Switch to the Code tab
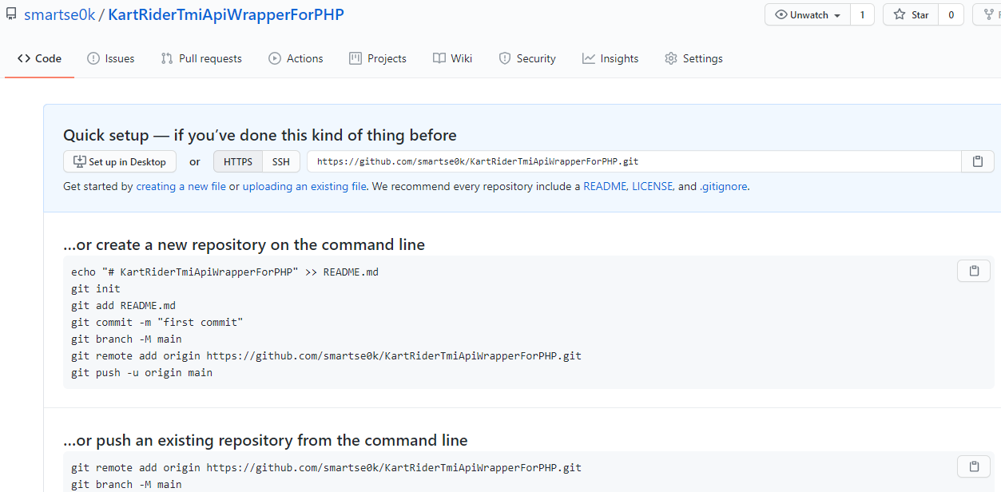The width and height of the screenshot is (1001, 492). [x=39, y=58]
